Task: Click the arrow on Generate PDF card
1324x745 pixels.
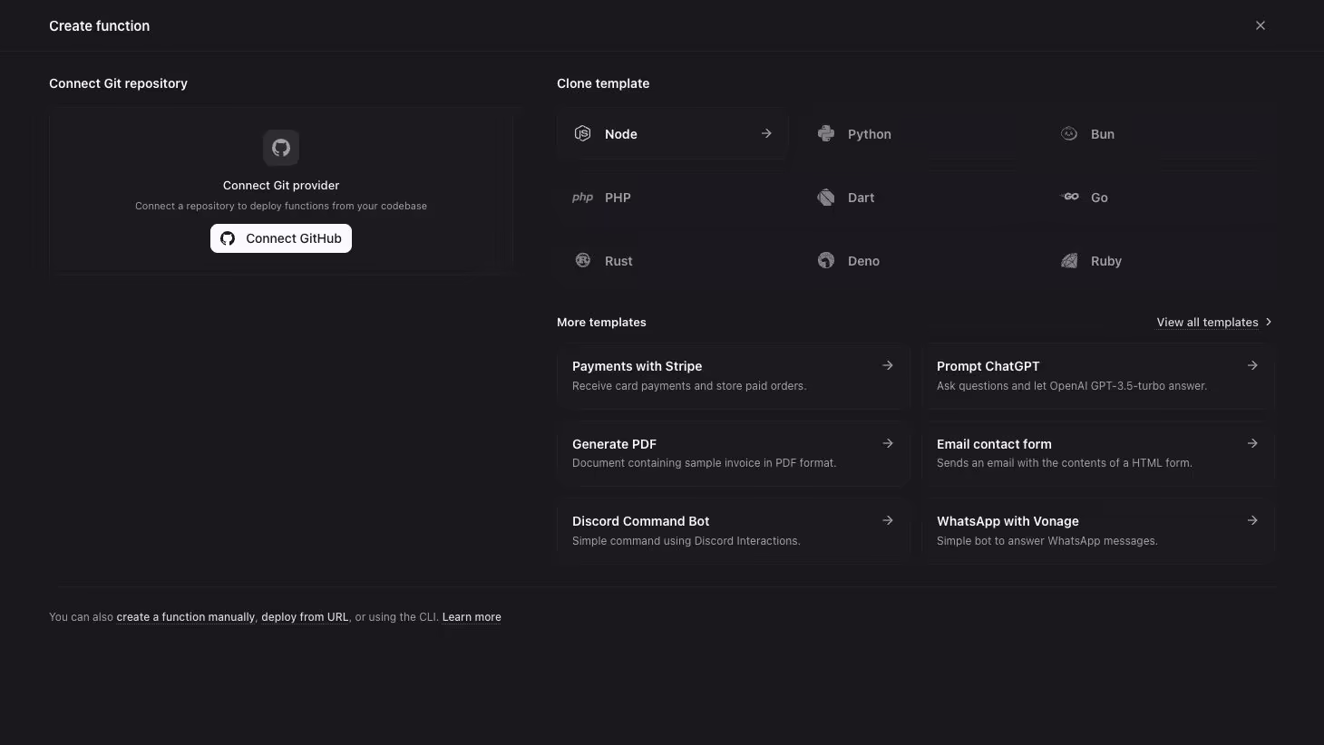Action: [x=888, y=443]
